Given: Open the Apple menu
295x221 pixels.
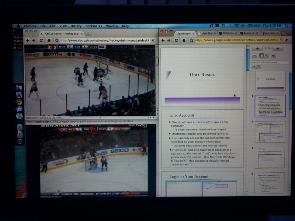Looking at the screenshot, I should click(x=18, y=26).
